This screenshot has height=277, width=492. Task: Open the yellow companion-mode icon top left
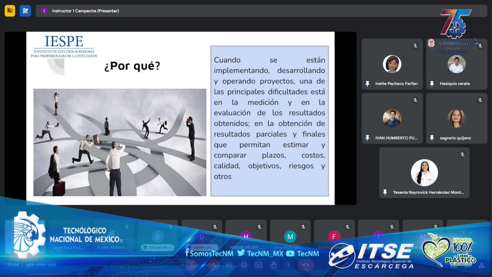(10, 11)
